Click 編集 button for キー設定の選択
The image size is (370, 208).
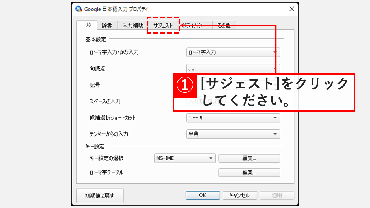click(249, 158)
